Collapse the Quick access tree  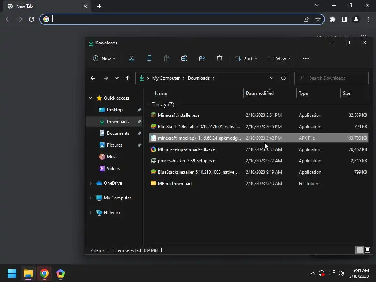click(x=90, y=98)
